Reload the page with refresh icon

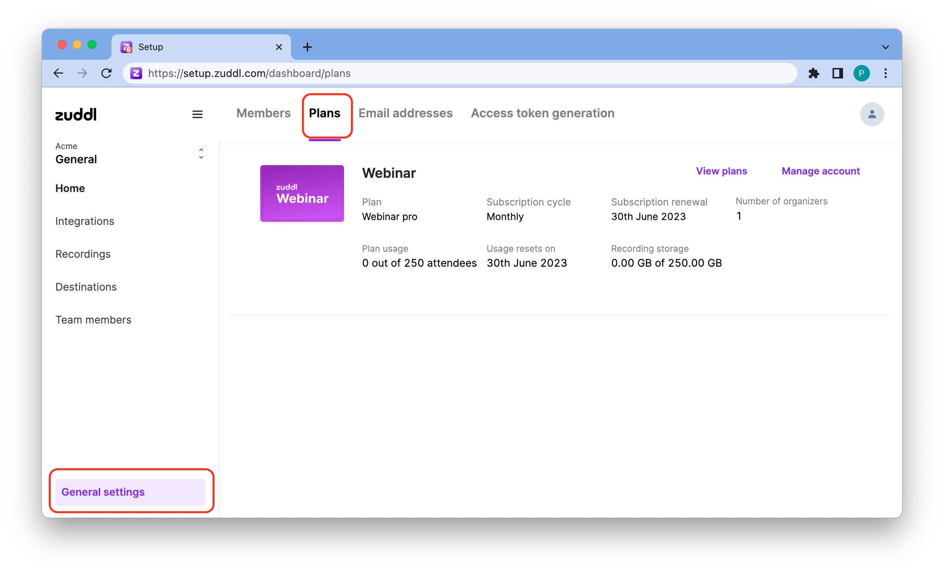coord(107,73)
